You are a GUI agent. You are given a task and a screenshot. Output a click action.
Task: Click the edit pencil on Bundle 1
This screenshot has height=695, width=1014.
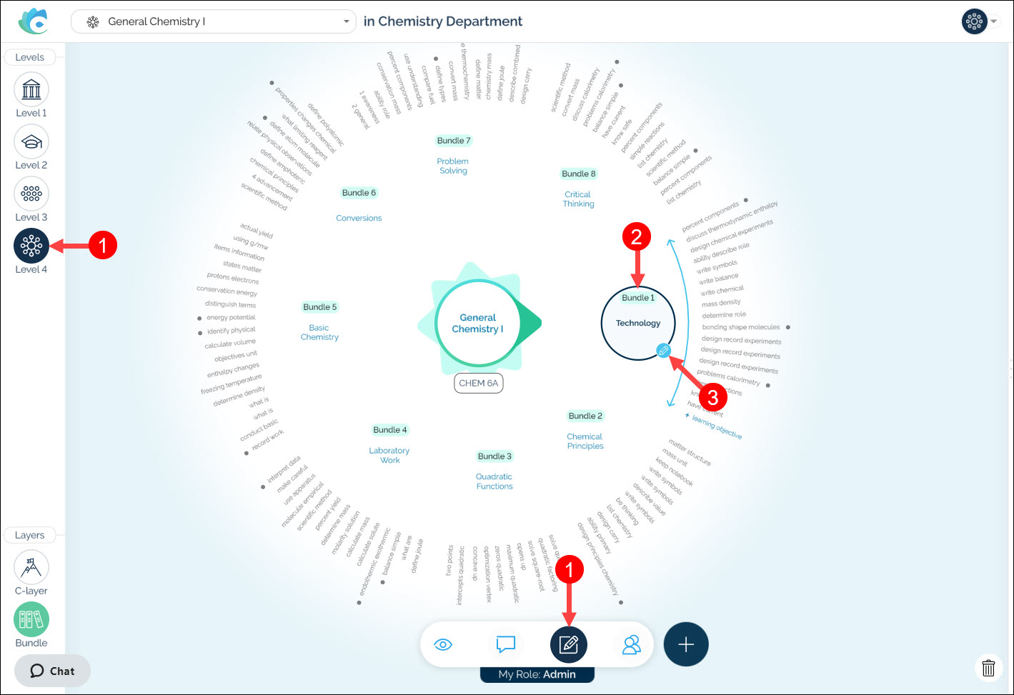(663, 350)
